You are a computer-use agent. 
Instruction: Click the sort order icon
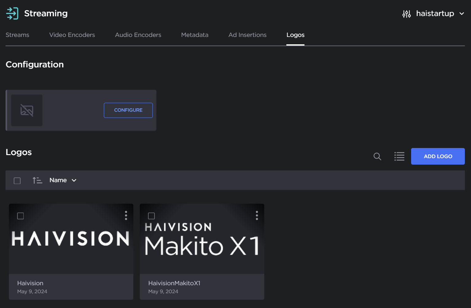pos(37,180)
